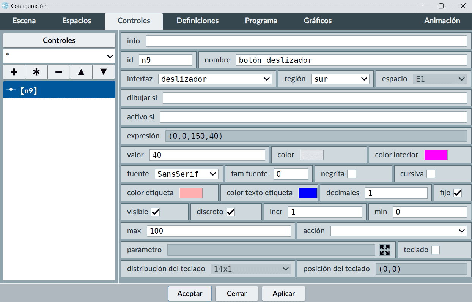Select the n9 slider control in list
The image size is (472, 302).
coord(59,90)
